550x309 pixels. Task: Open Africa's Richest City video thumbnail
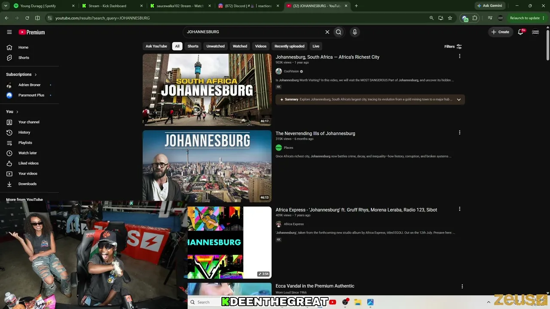click(207, 90)
